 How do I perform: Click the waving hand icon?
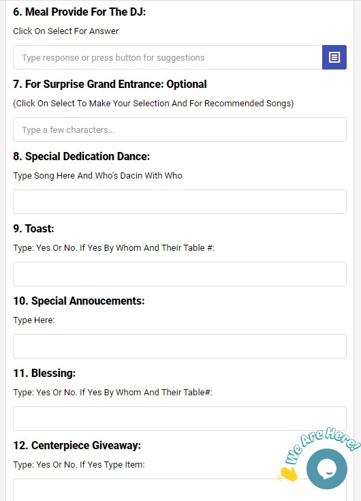(x=287, y=474)
